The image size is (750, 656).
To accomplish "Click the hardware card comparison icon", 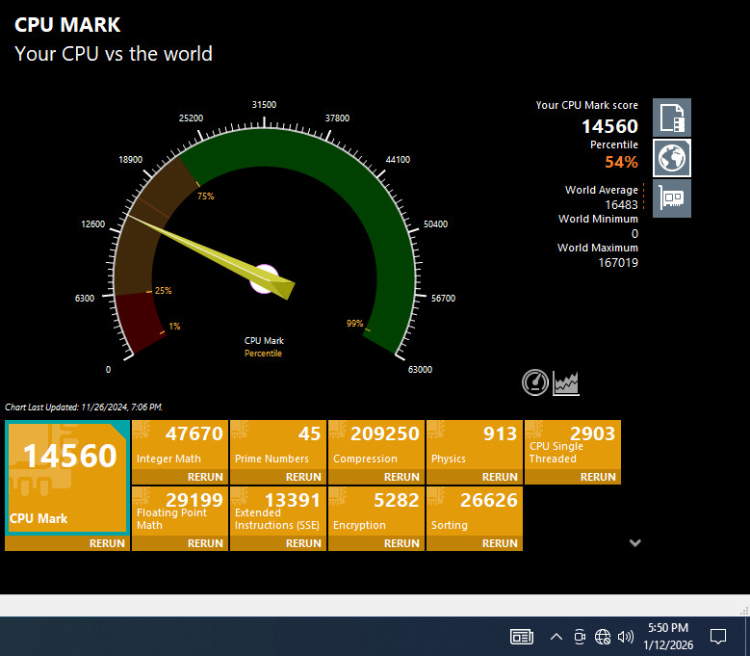I will click(671, 198).
